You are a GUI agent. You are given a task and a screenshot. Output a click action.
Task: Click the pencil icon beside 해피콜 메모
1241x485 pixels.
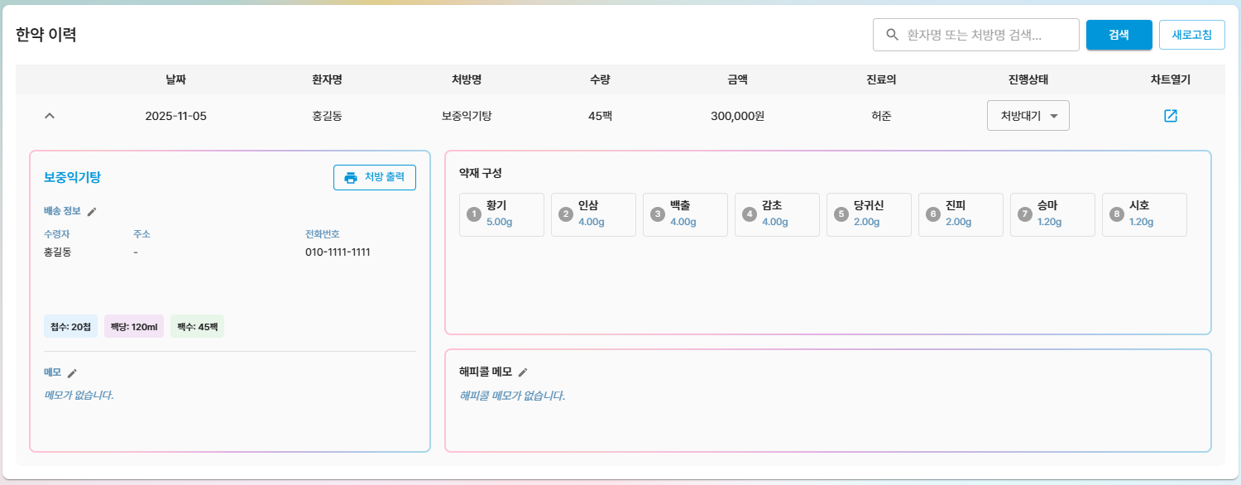[x=522, y=372]
